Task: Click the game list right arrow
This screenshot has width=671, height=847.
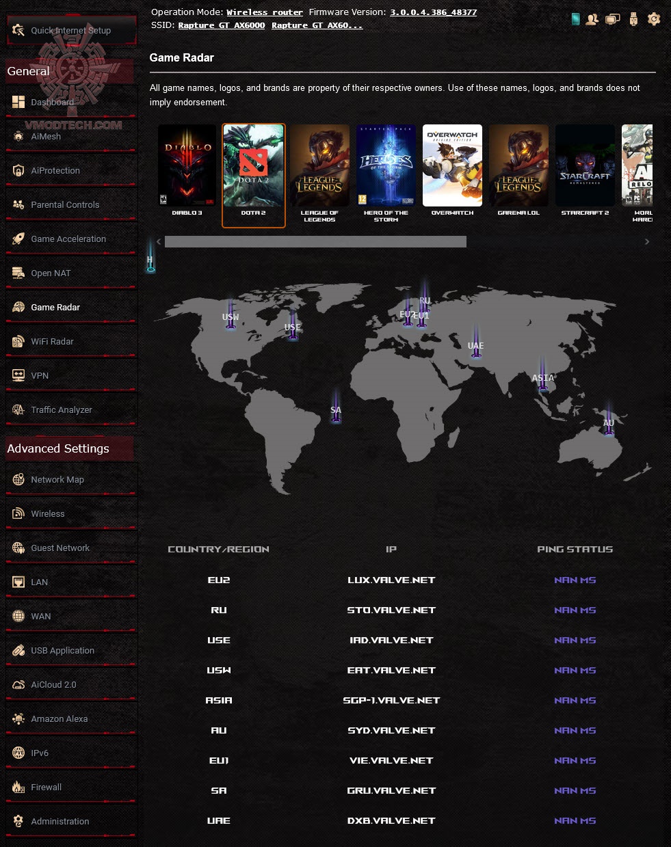Action: coord(647,241)
